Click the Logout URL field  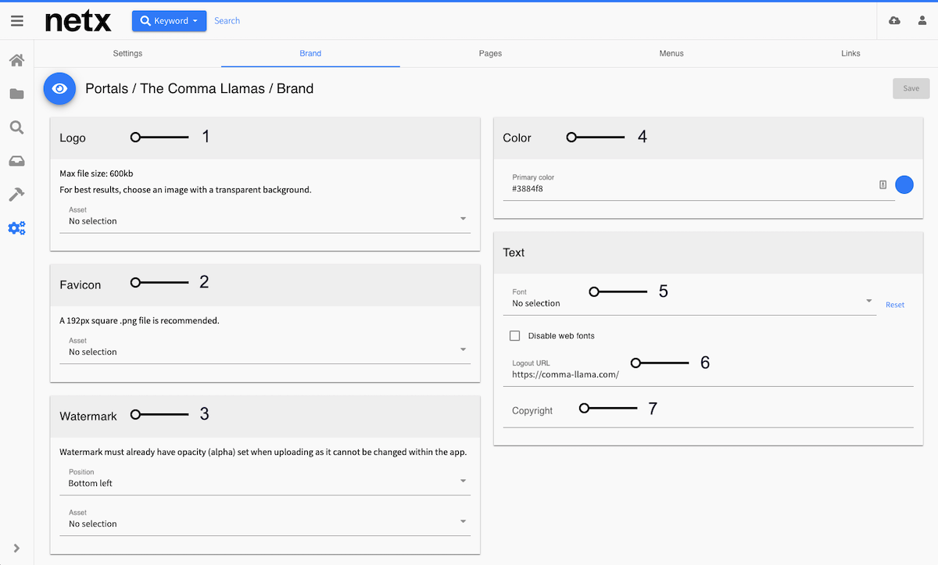[708, 370]
